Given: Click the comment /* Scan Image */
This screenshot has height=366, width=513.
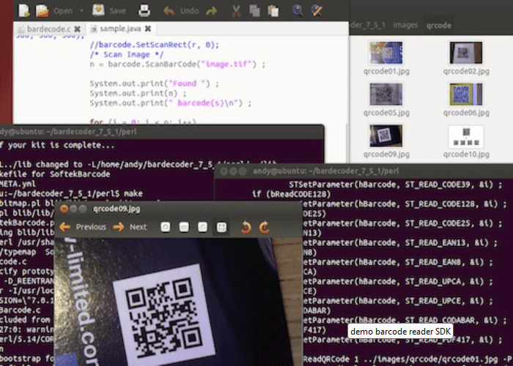Looking at the screenshot, I should point(127,55).
